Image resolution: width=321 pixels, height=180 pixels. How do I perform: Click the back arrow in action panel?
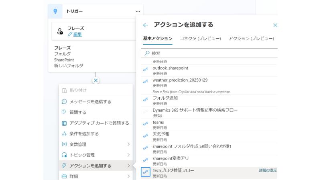coord(145,25)
